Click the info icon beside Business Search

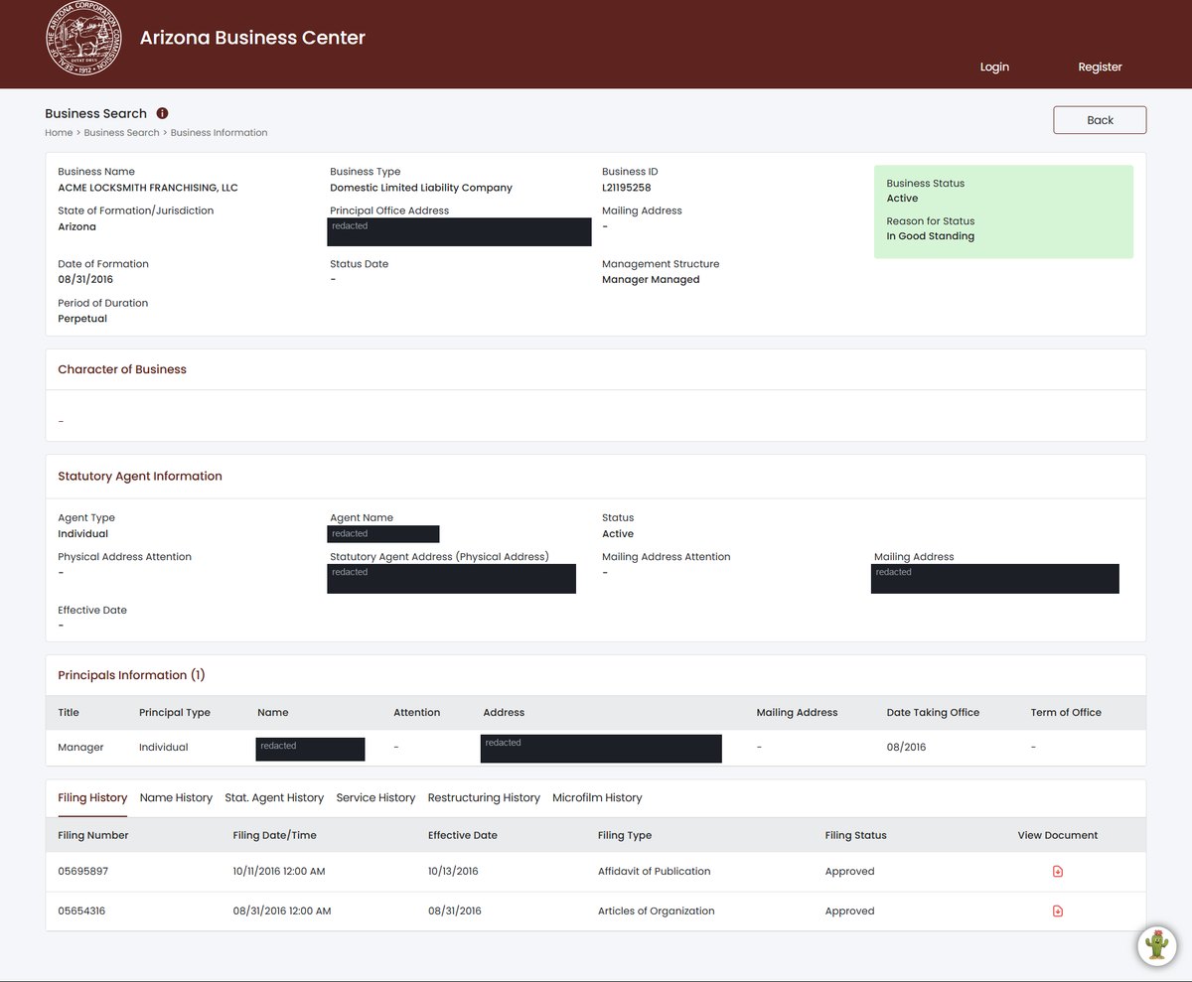tap(162, 113)
